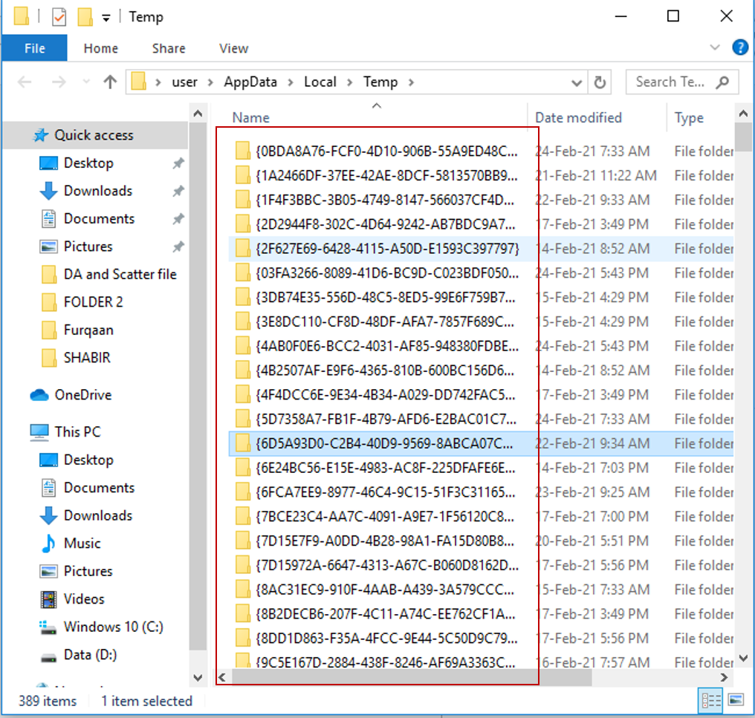
Task: Click the back navigation arrow
Action: (x=25, y=82)
